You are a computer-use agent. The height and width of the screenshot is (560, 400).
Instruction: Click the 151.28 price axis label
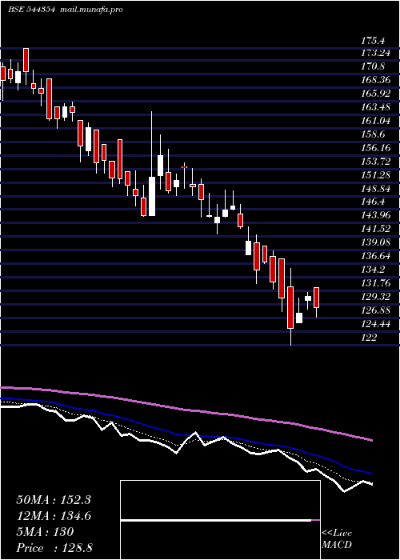[376, 175]
